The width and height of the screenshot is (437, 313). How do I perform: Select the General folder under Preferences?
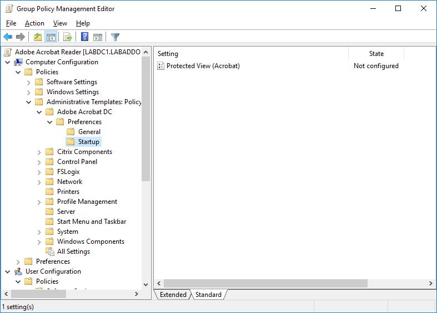click(89, 132)
